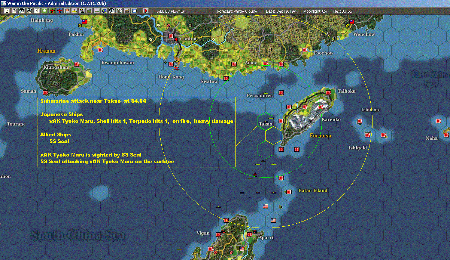Screen dimensions: 450x260
Task: Click the orange flag toolbar icon
Action: 67,11
